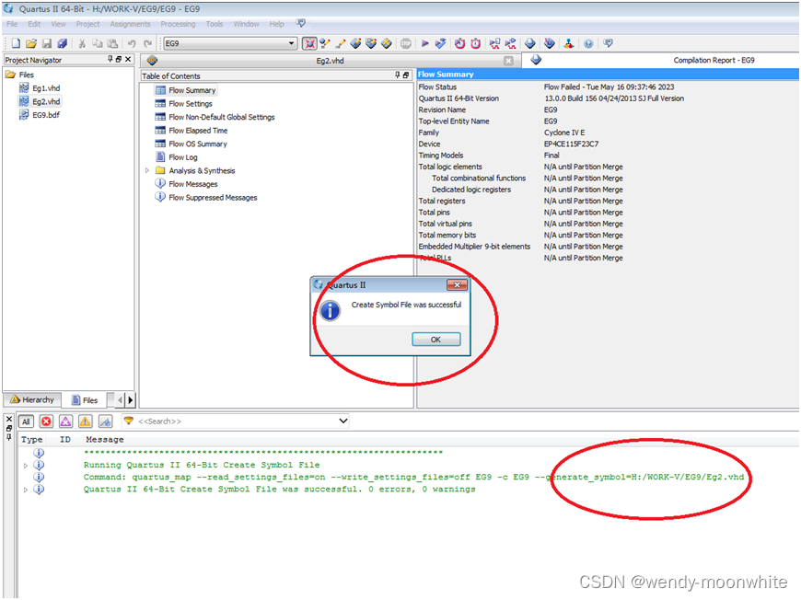This screenshot has width=801, height=600.
Task: Open the Project menu
Action: [87, 24]
